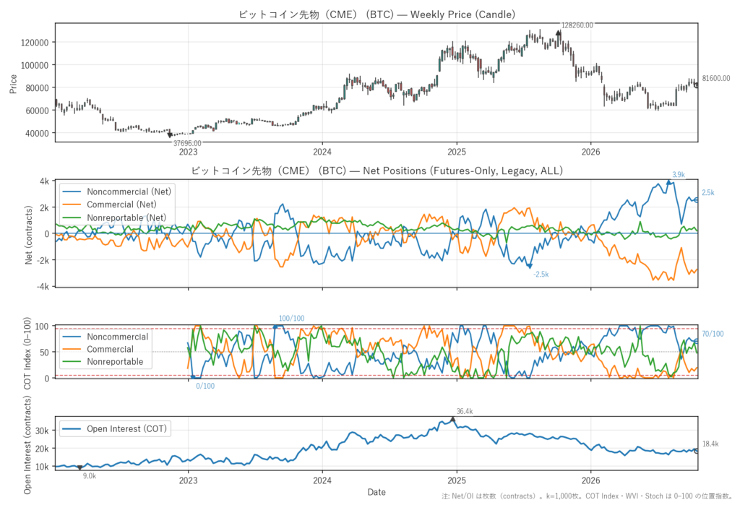
Task: Click the 100/100 COT Index annotation
Action: pos(292,319)
